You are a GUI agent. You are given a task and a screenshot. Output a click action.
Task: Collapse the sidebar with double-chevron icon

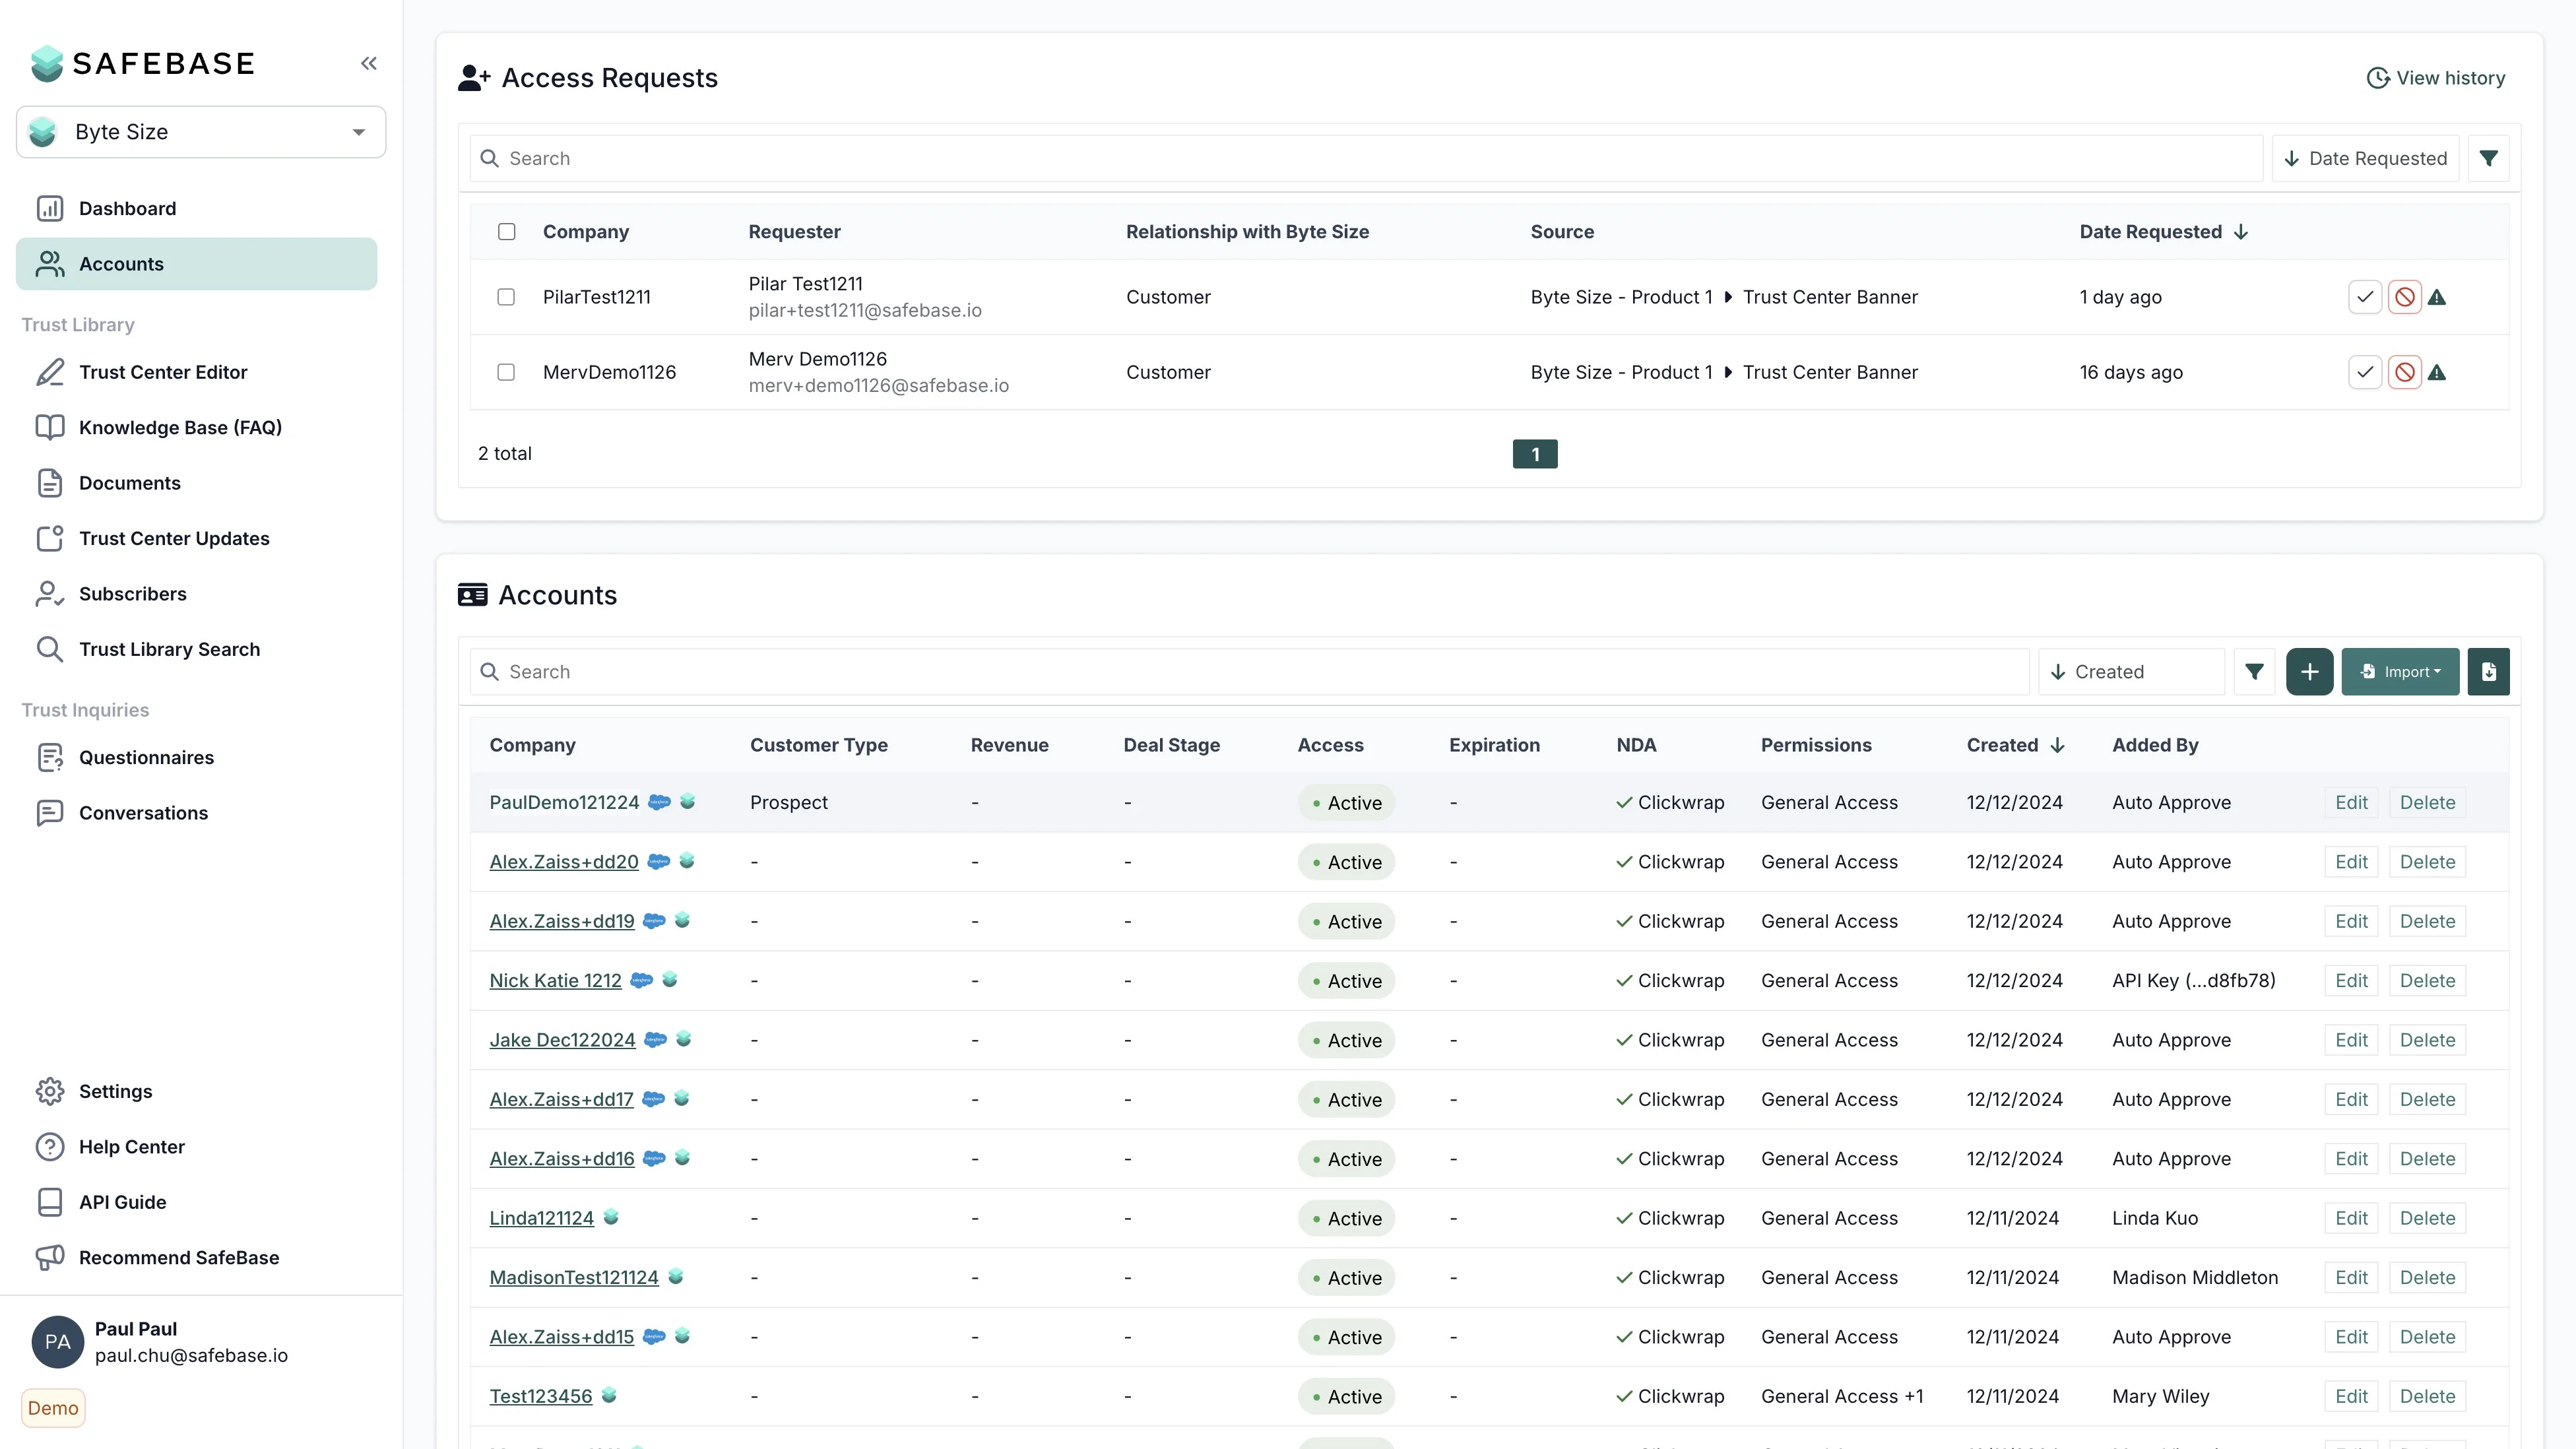[x=369, y=64]
